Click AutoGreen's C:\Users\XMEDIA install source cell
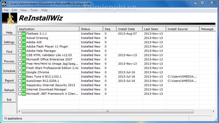The height and width of the screenshot is (123, 219). 182,81
